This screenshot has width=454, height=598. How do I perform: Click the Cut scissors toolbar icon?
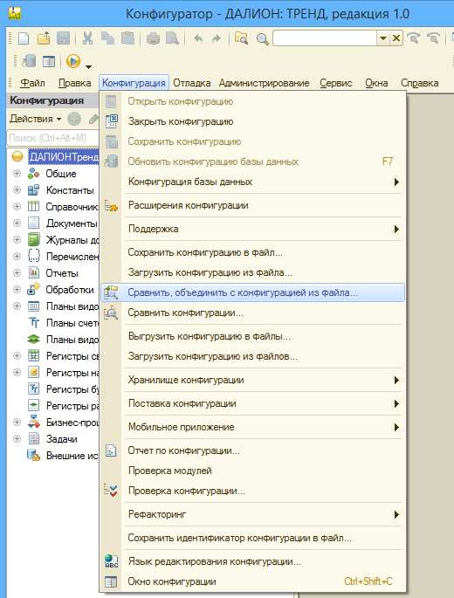tap(88, 38)
